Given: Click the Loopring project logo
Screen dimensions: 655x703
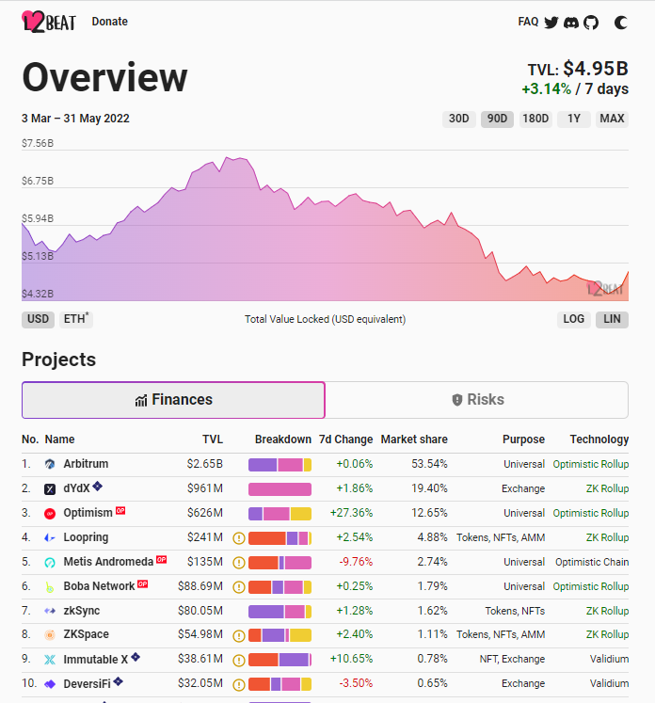Looking at the screenshot, I should pos(50,537).
